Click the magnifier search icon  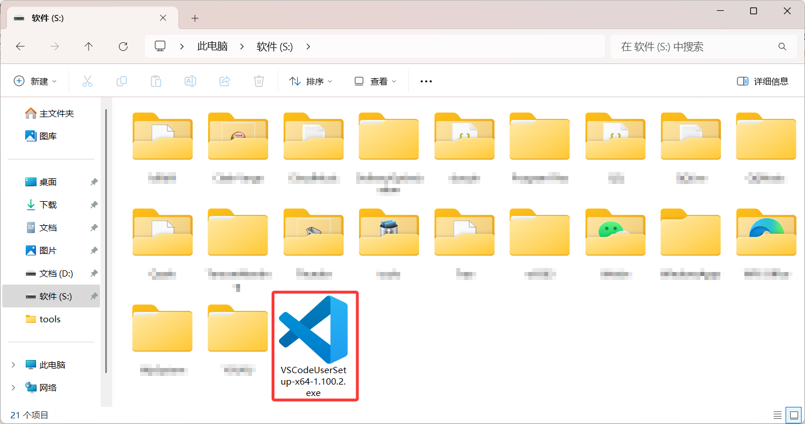click(x=782, y=46)
